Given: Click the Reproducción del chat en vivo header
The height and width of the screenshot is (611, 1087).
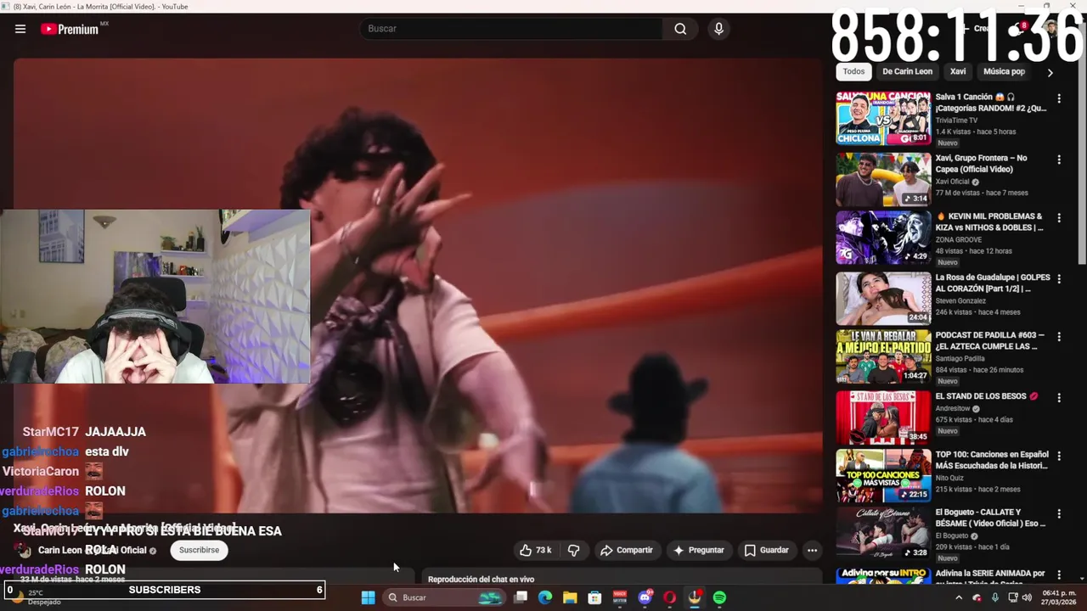Looking at the screenshot, I should click(x=481, y=580).
